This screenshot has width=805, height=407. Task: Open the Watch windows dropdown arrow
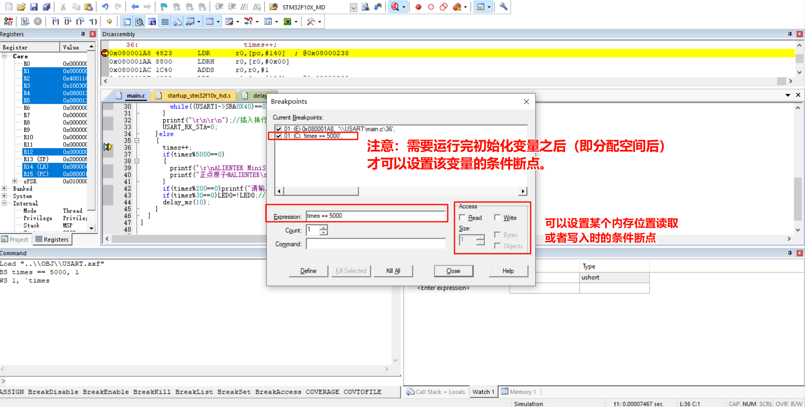[199, 21]
